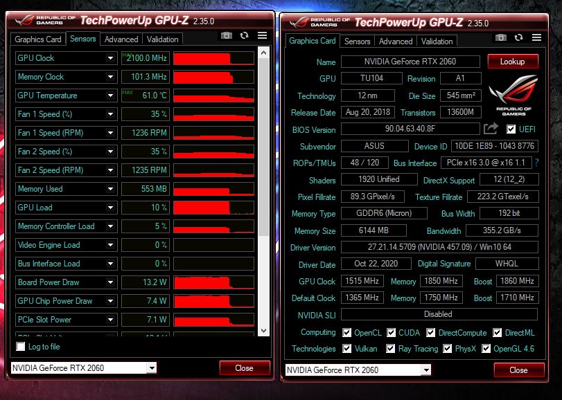Viewport: 562px width, 400px height.
Task: Open Validation tab in Sensors window
Action: (162, 39)
